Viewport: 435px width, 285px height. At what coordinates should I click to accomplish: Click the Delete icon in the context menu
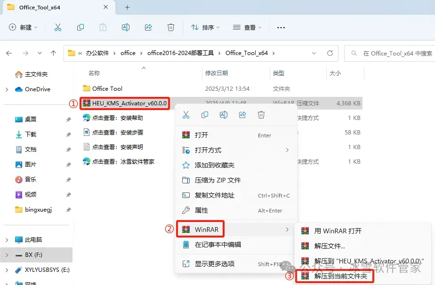[x=261, y=115]
